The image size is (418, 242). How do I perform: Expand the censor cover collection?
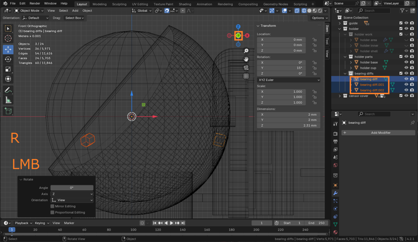[340, 96]
